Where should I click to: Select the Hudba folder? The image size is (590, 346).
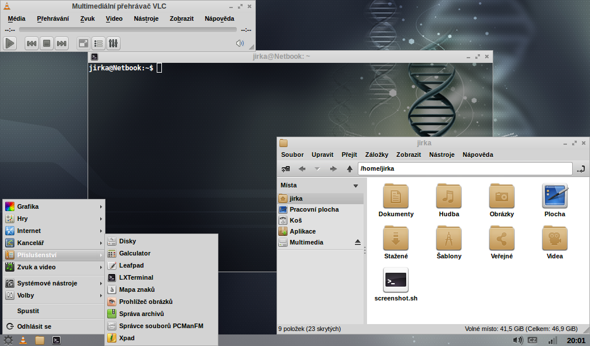(x=449, y=200)
